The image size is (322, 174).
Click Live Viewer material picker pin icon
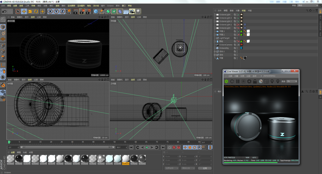click(278, 81)
